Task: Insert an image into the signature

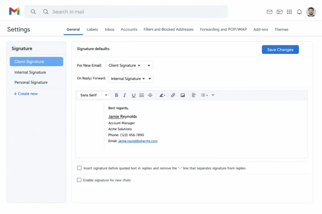Action: click(x=183, y=95)
